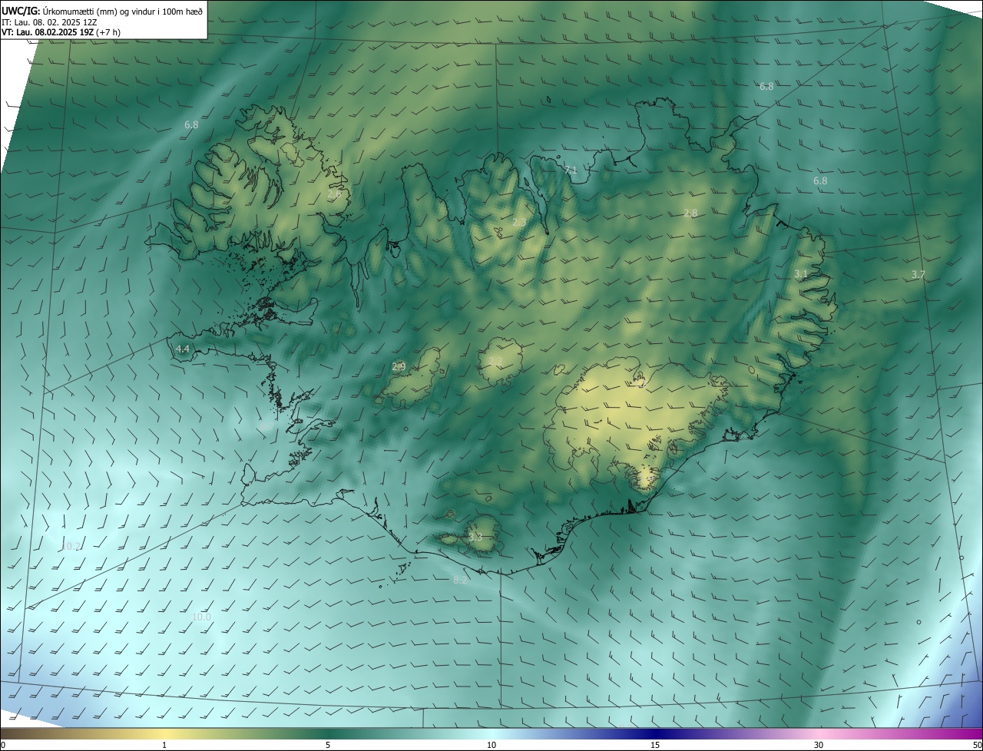The width and height of the screenshot is (983, 751).
Task: Click the 10.0 value label
Action: click(201, 617)
